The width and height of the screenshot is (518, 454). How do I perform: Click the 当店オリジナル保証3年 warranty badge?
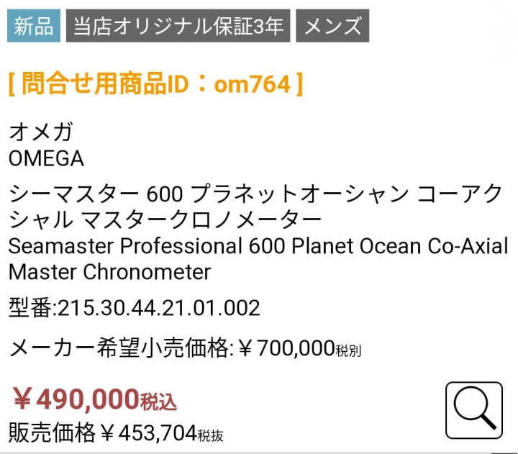coord(178,26)
